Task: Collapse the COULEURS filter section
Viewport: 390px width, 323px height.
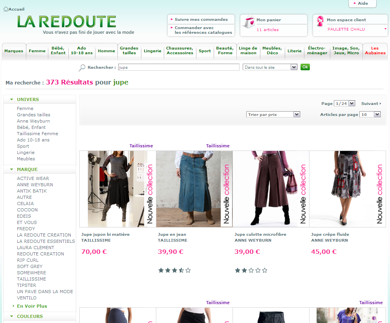Action: tap(11, 316)
